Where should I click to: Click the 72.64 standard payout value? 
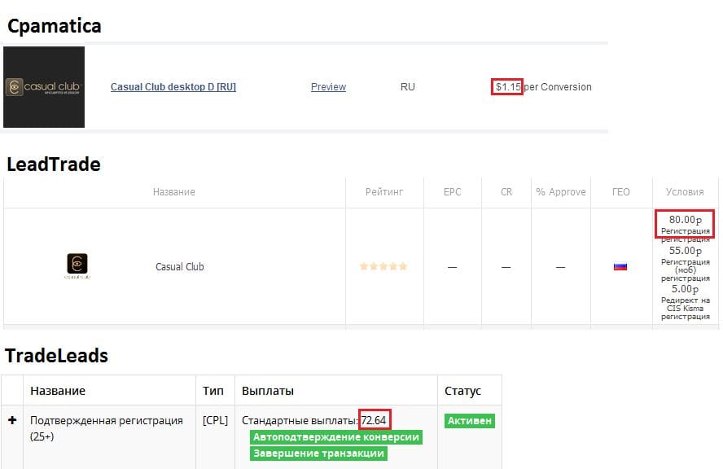pos(374,420)
